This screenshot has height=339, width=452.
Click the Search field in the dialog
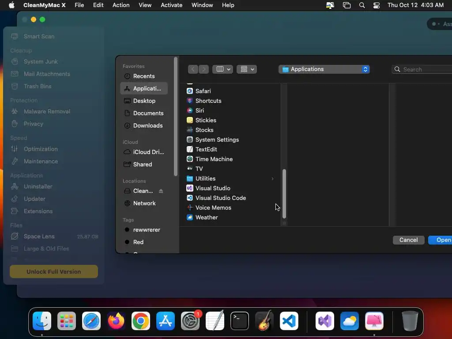pyautogui.click(x=422, y=69)
